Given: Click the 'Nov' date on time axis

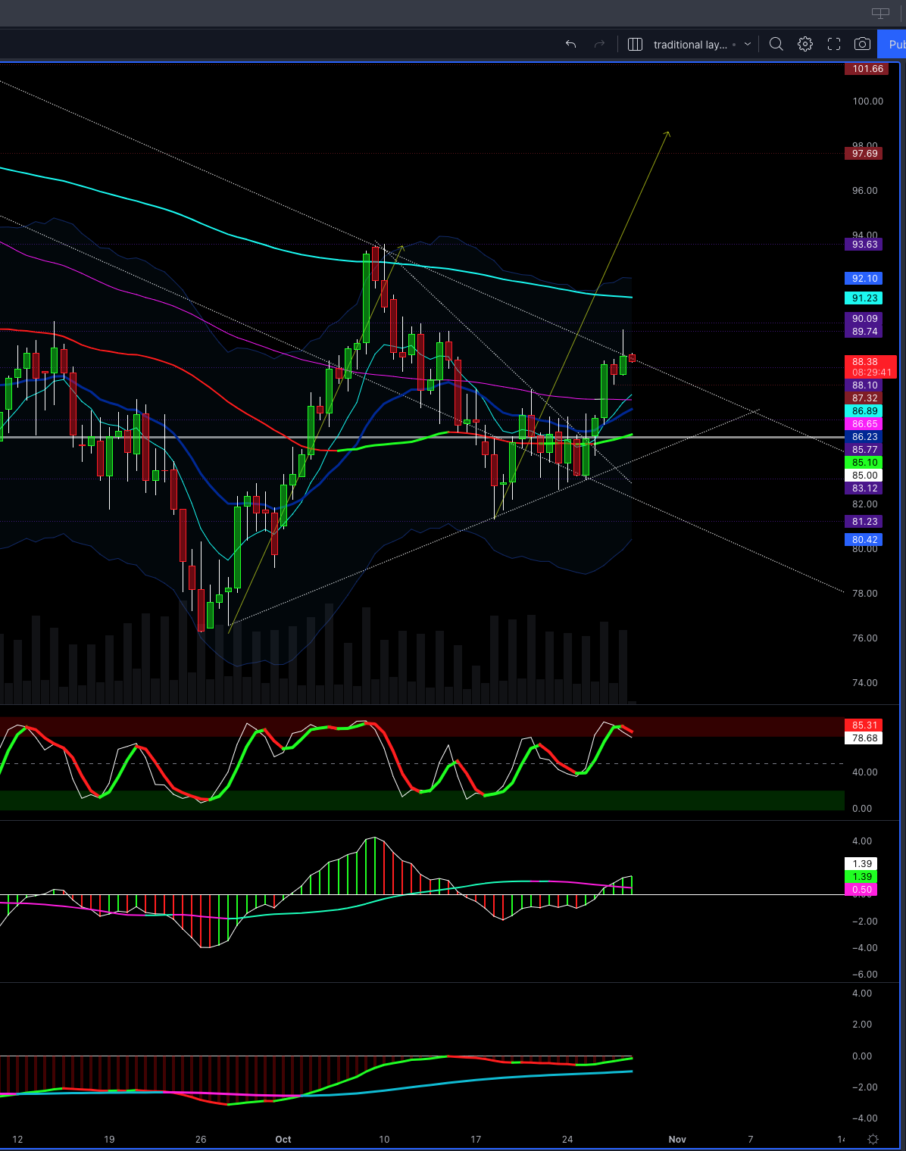Looking at the screenshot, I should pos(677,1139).
